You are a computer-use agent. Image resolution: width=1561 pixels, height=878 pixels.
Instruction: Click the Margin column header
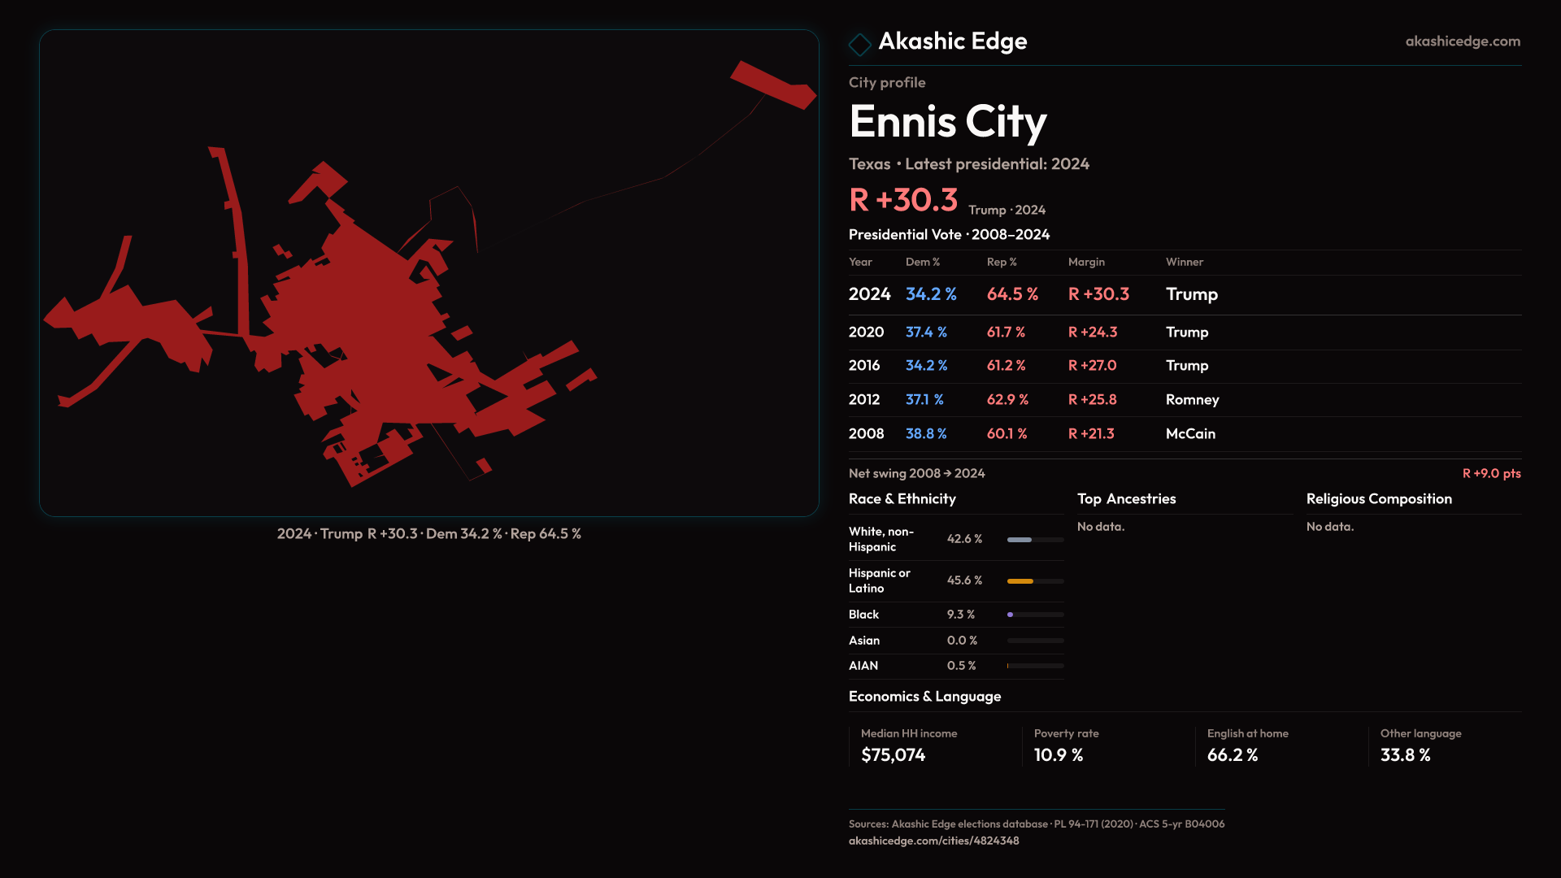tap(1086, 262)
